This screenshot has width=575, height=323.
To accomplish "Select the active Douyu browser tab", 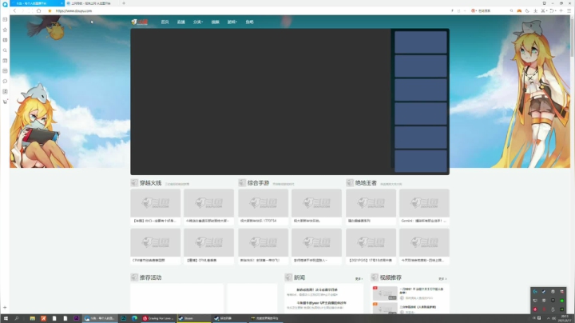I will [x=37, y=3].
